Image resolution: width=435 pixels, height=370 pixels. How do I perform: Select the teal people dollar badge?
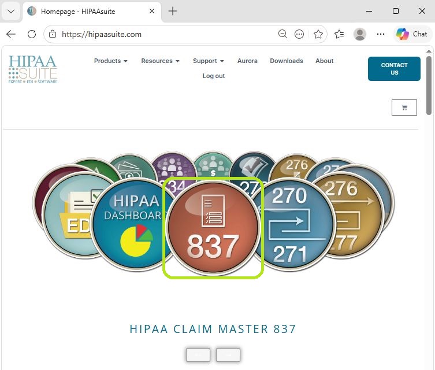point(213,166)
